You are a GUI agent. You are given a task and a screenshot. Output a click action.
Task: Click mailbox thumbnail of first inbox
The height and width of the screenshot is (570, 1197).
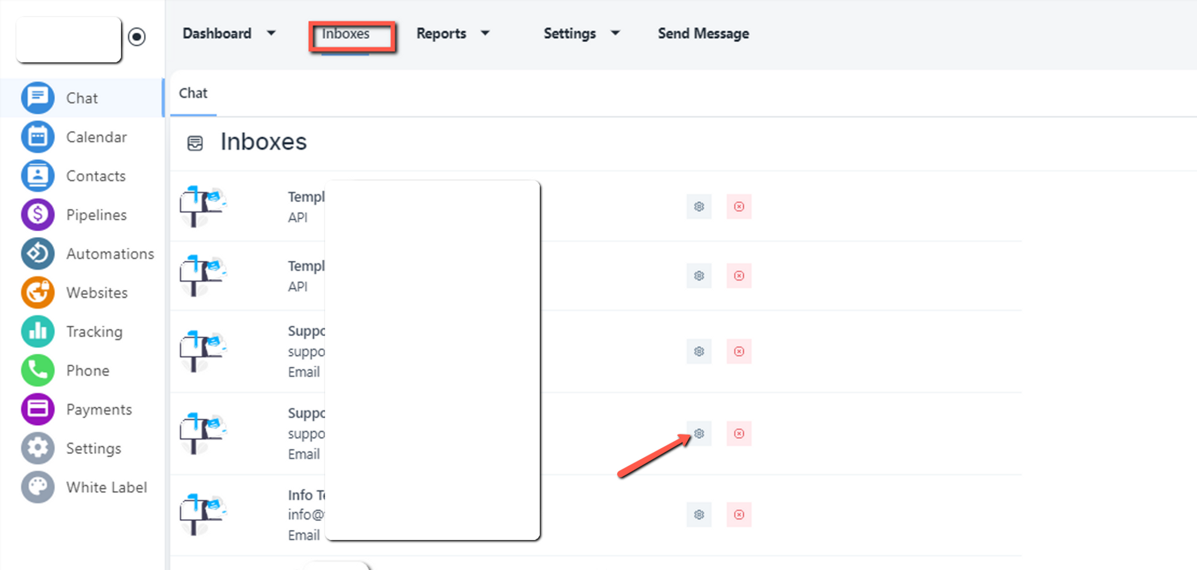[x=202, y=206]
